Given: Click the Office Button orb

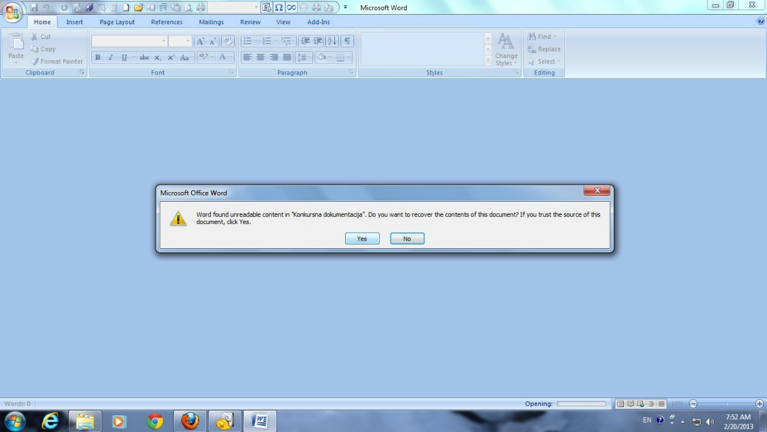Looking at the screenshot, I should pyautogui.click(x=12, y=11).
